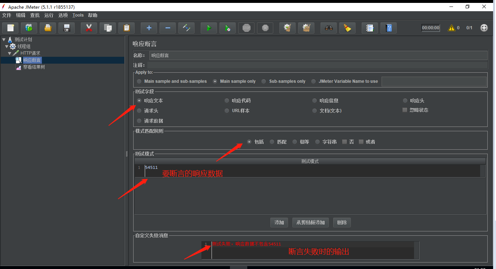The width and height of the screenshot is (496, 269).
Task: Select the 响应断言 tree node
Action: (32, 60)
